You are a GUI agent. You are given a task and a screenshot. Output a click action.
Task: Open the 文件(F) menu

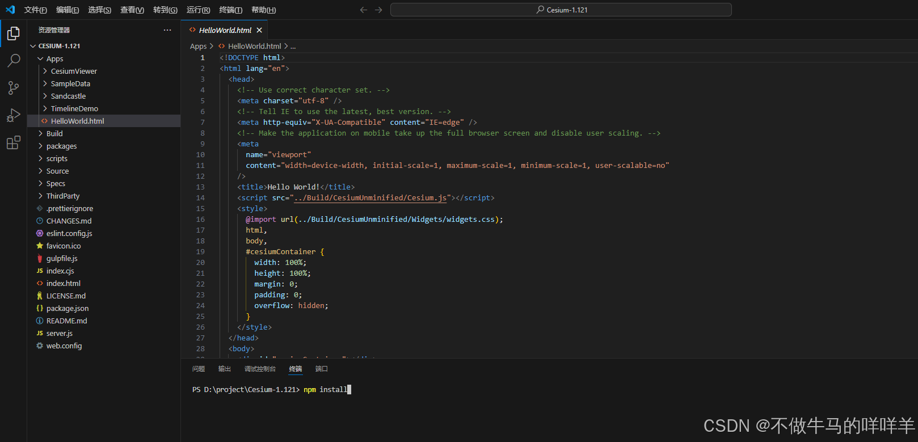(36, 10)
